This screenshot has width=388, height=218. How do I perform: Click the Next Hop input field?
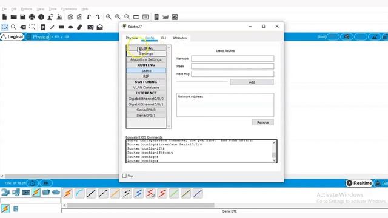pos(233,74)
